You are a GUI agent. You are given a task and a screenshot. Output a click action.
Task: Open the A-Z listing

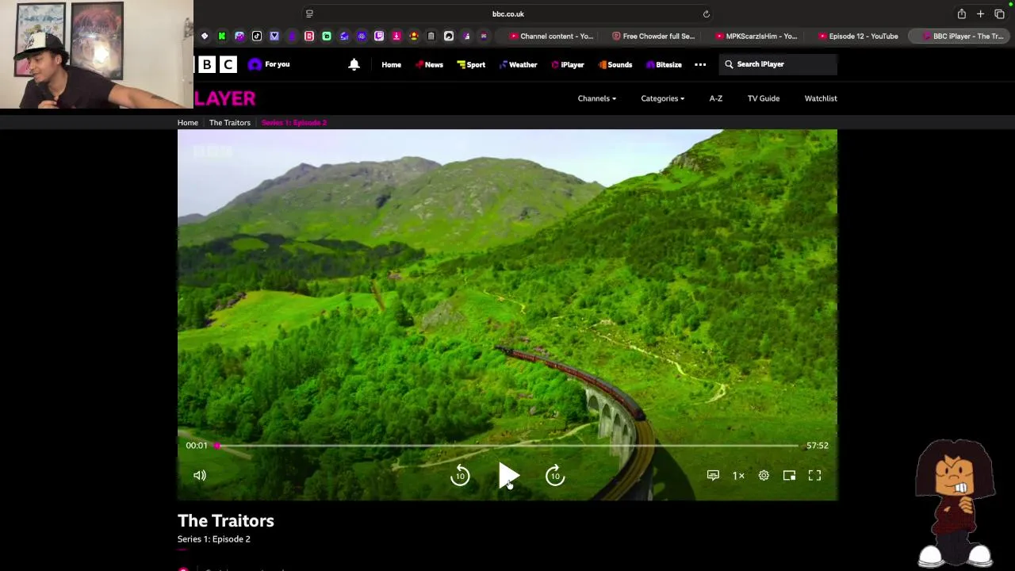pos(716,98)
